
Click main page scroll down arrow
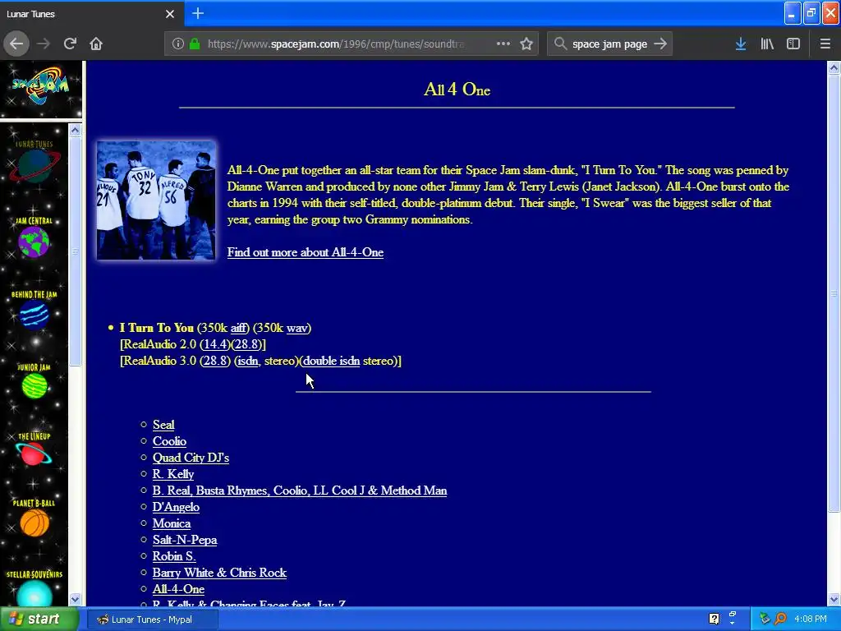point(834,599)
